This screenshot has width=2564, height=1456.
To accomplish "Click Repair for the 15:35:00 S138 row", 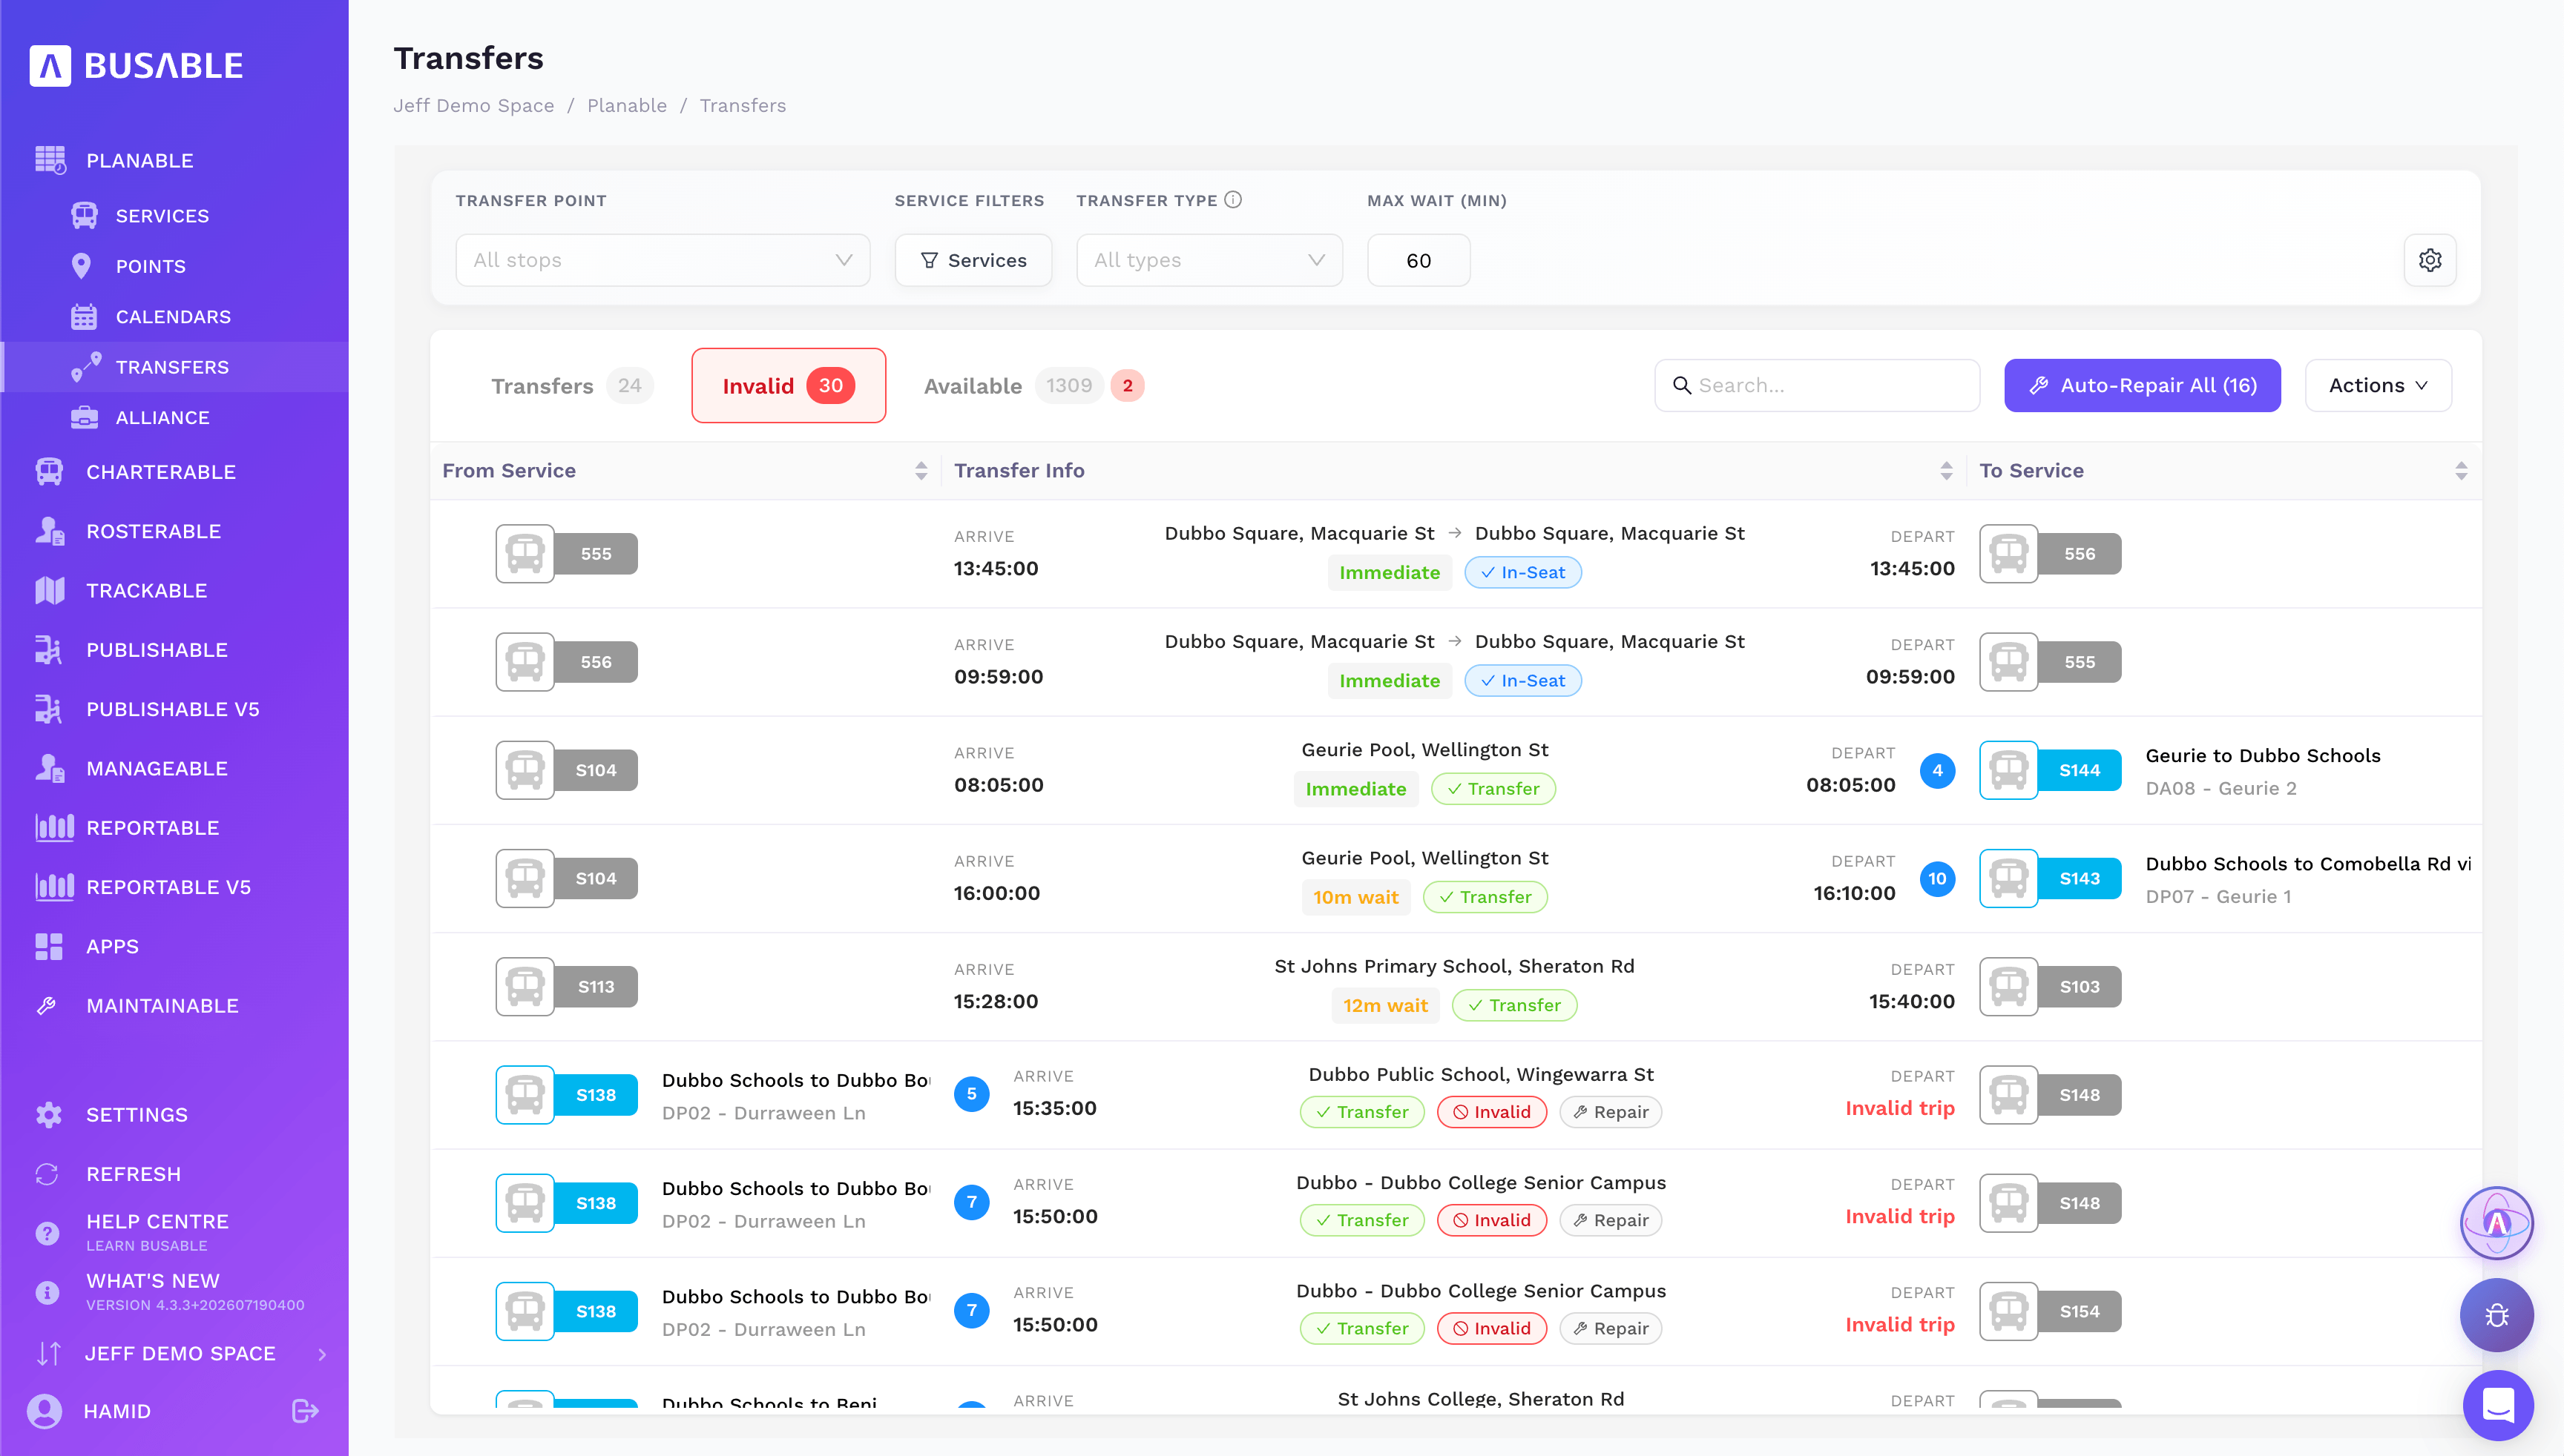I will coord(1610,1112).
